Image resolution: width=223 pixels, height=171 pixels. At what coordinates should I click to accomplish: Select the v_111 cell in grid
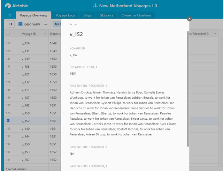pos(26,90)
